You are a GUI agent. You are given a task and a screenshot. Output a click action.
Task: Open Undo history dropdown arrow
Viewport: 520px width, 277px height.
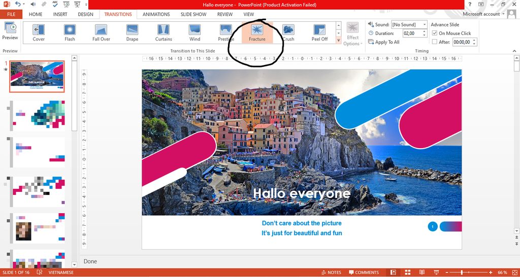24,4
